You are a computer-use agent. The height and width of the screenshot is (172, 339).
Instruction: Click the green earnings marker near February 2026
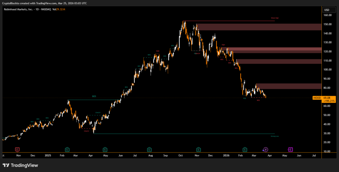(245, 150)
